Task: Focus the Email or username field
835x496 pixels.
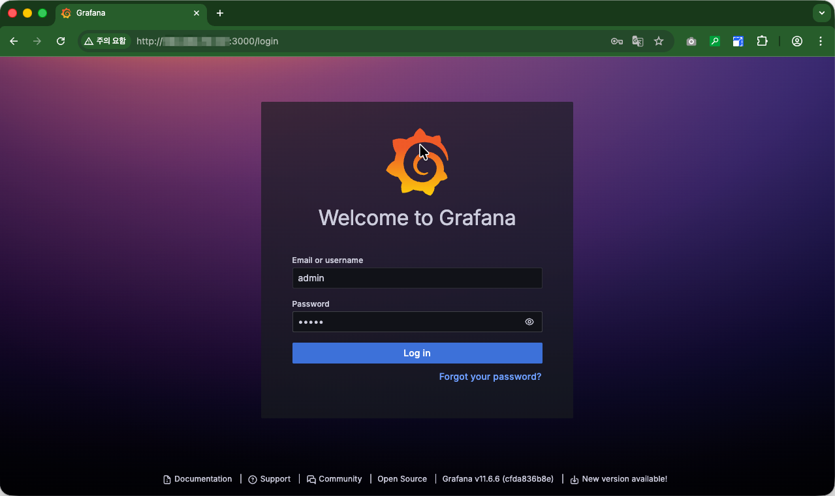Action: [417, 278]
